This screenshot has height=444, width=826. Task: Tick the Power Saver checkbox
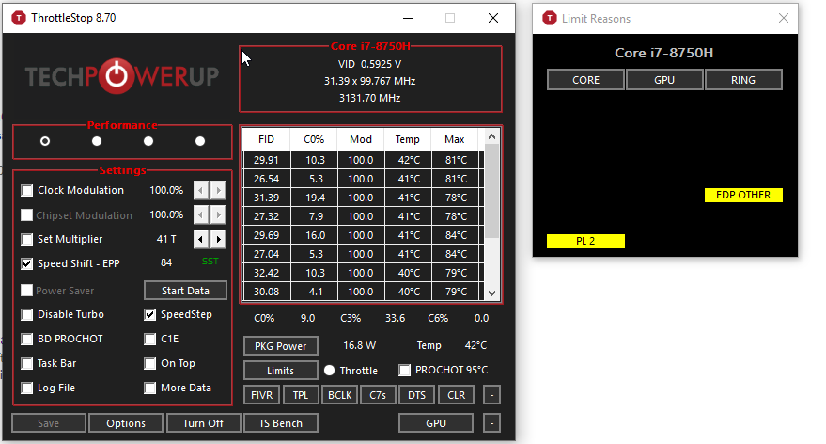coord(27,291)
